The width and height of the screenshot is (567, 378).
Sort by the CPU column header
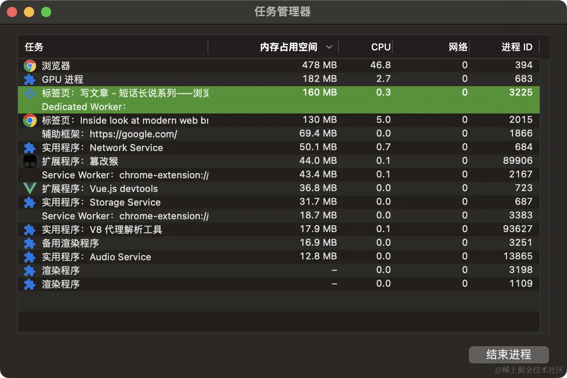(381, 47)
